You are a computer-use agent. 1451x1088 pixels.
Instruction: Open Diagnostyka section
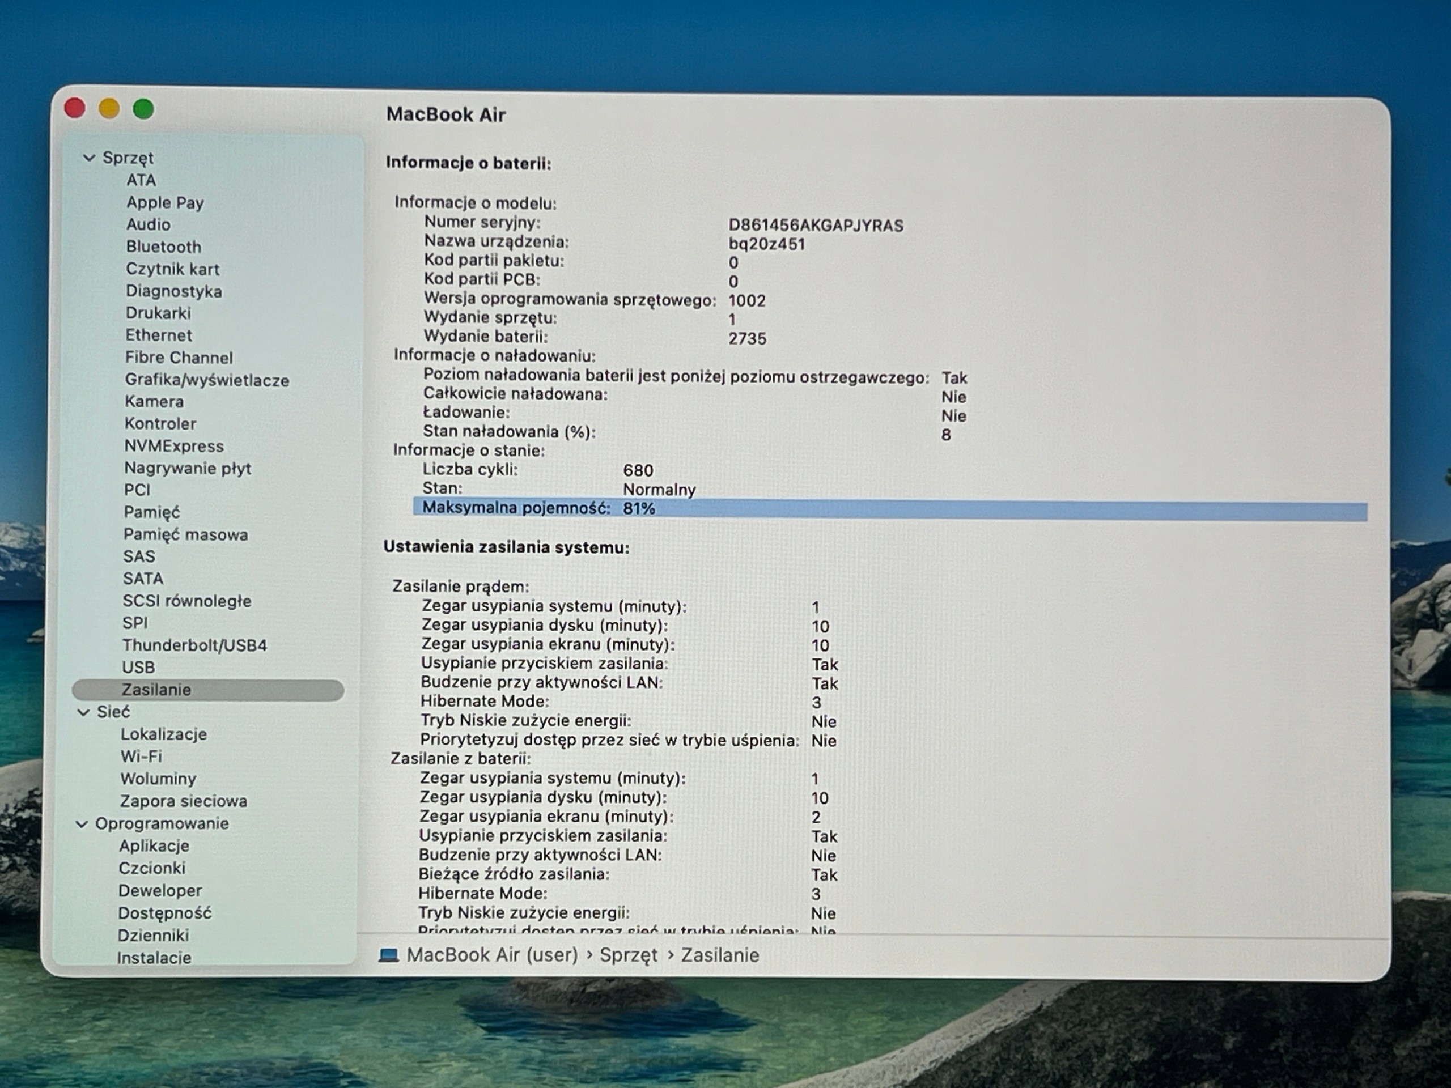[x=174, y=291]
